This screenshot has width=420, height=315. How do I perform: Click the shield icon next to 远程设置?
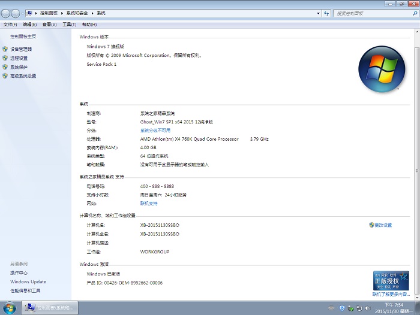tap(5, 58)
